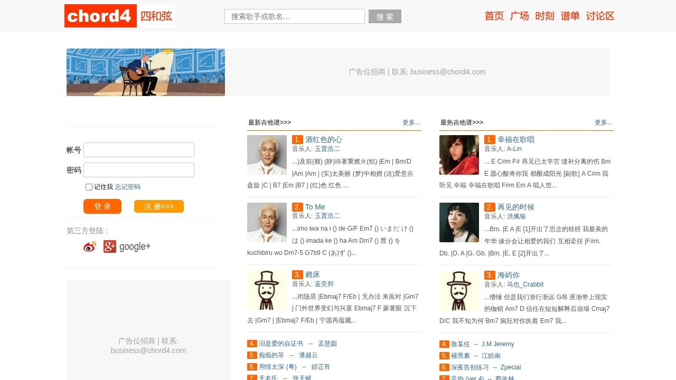Click the 再见的时候 artist photo thumbnail
The width and height of the screenshot is (676, 380).
click(x=459, y=222)
